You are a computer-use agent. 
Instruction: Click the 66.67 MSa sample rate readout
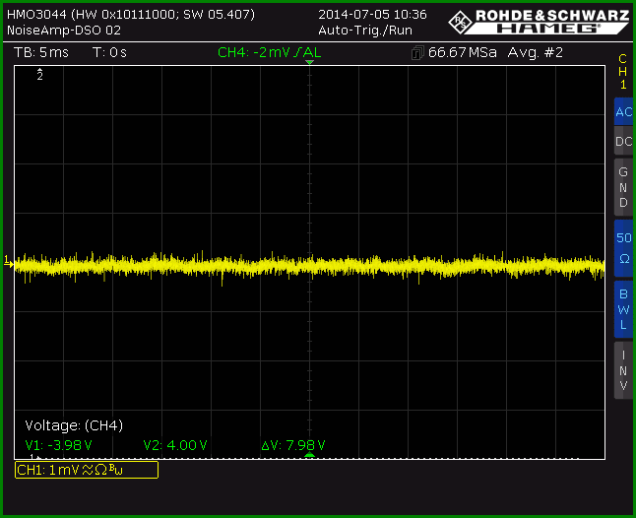point(463,52)
